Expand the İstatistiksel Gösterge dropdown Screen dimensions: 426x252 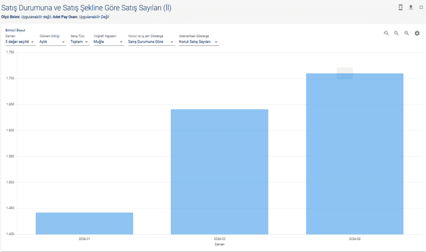coord(198,42)
